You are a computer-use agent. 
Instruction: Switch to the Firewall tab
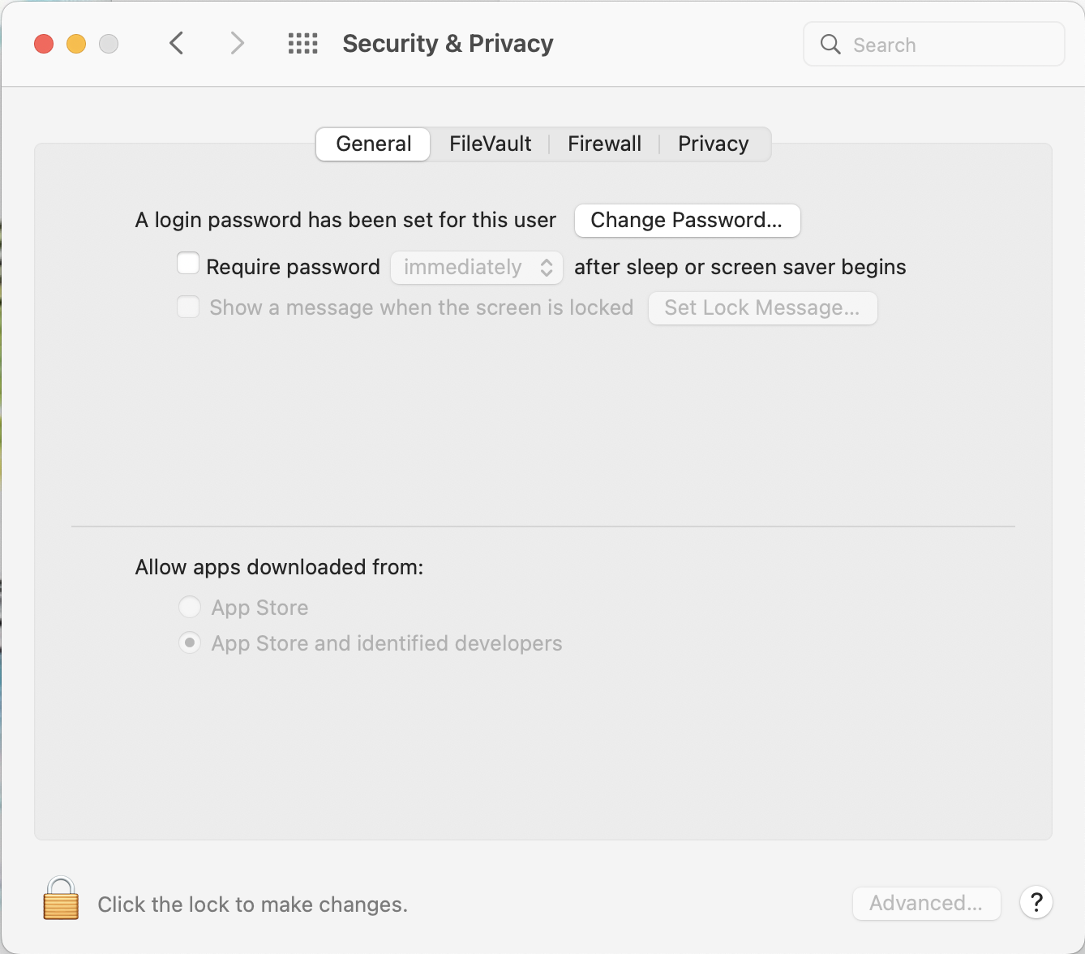(x=604, y=144)
